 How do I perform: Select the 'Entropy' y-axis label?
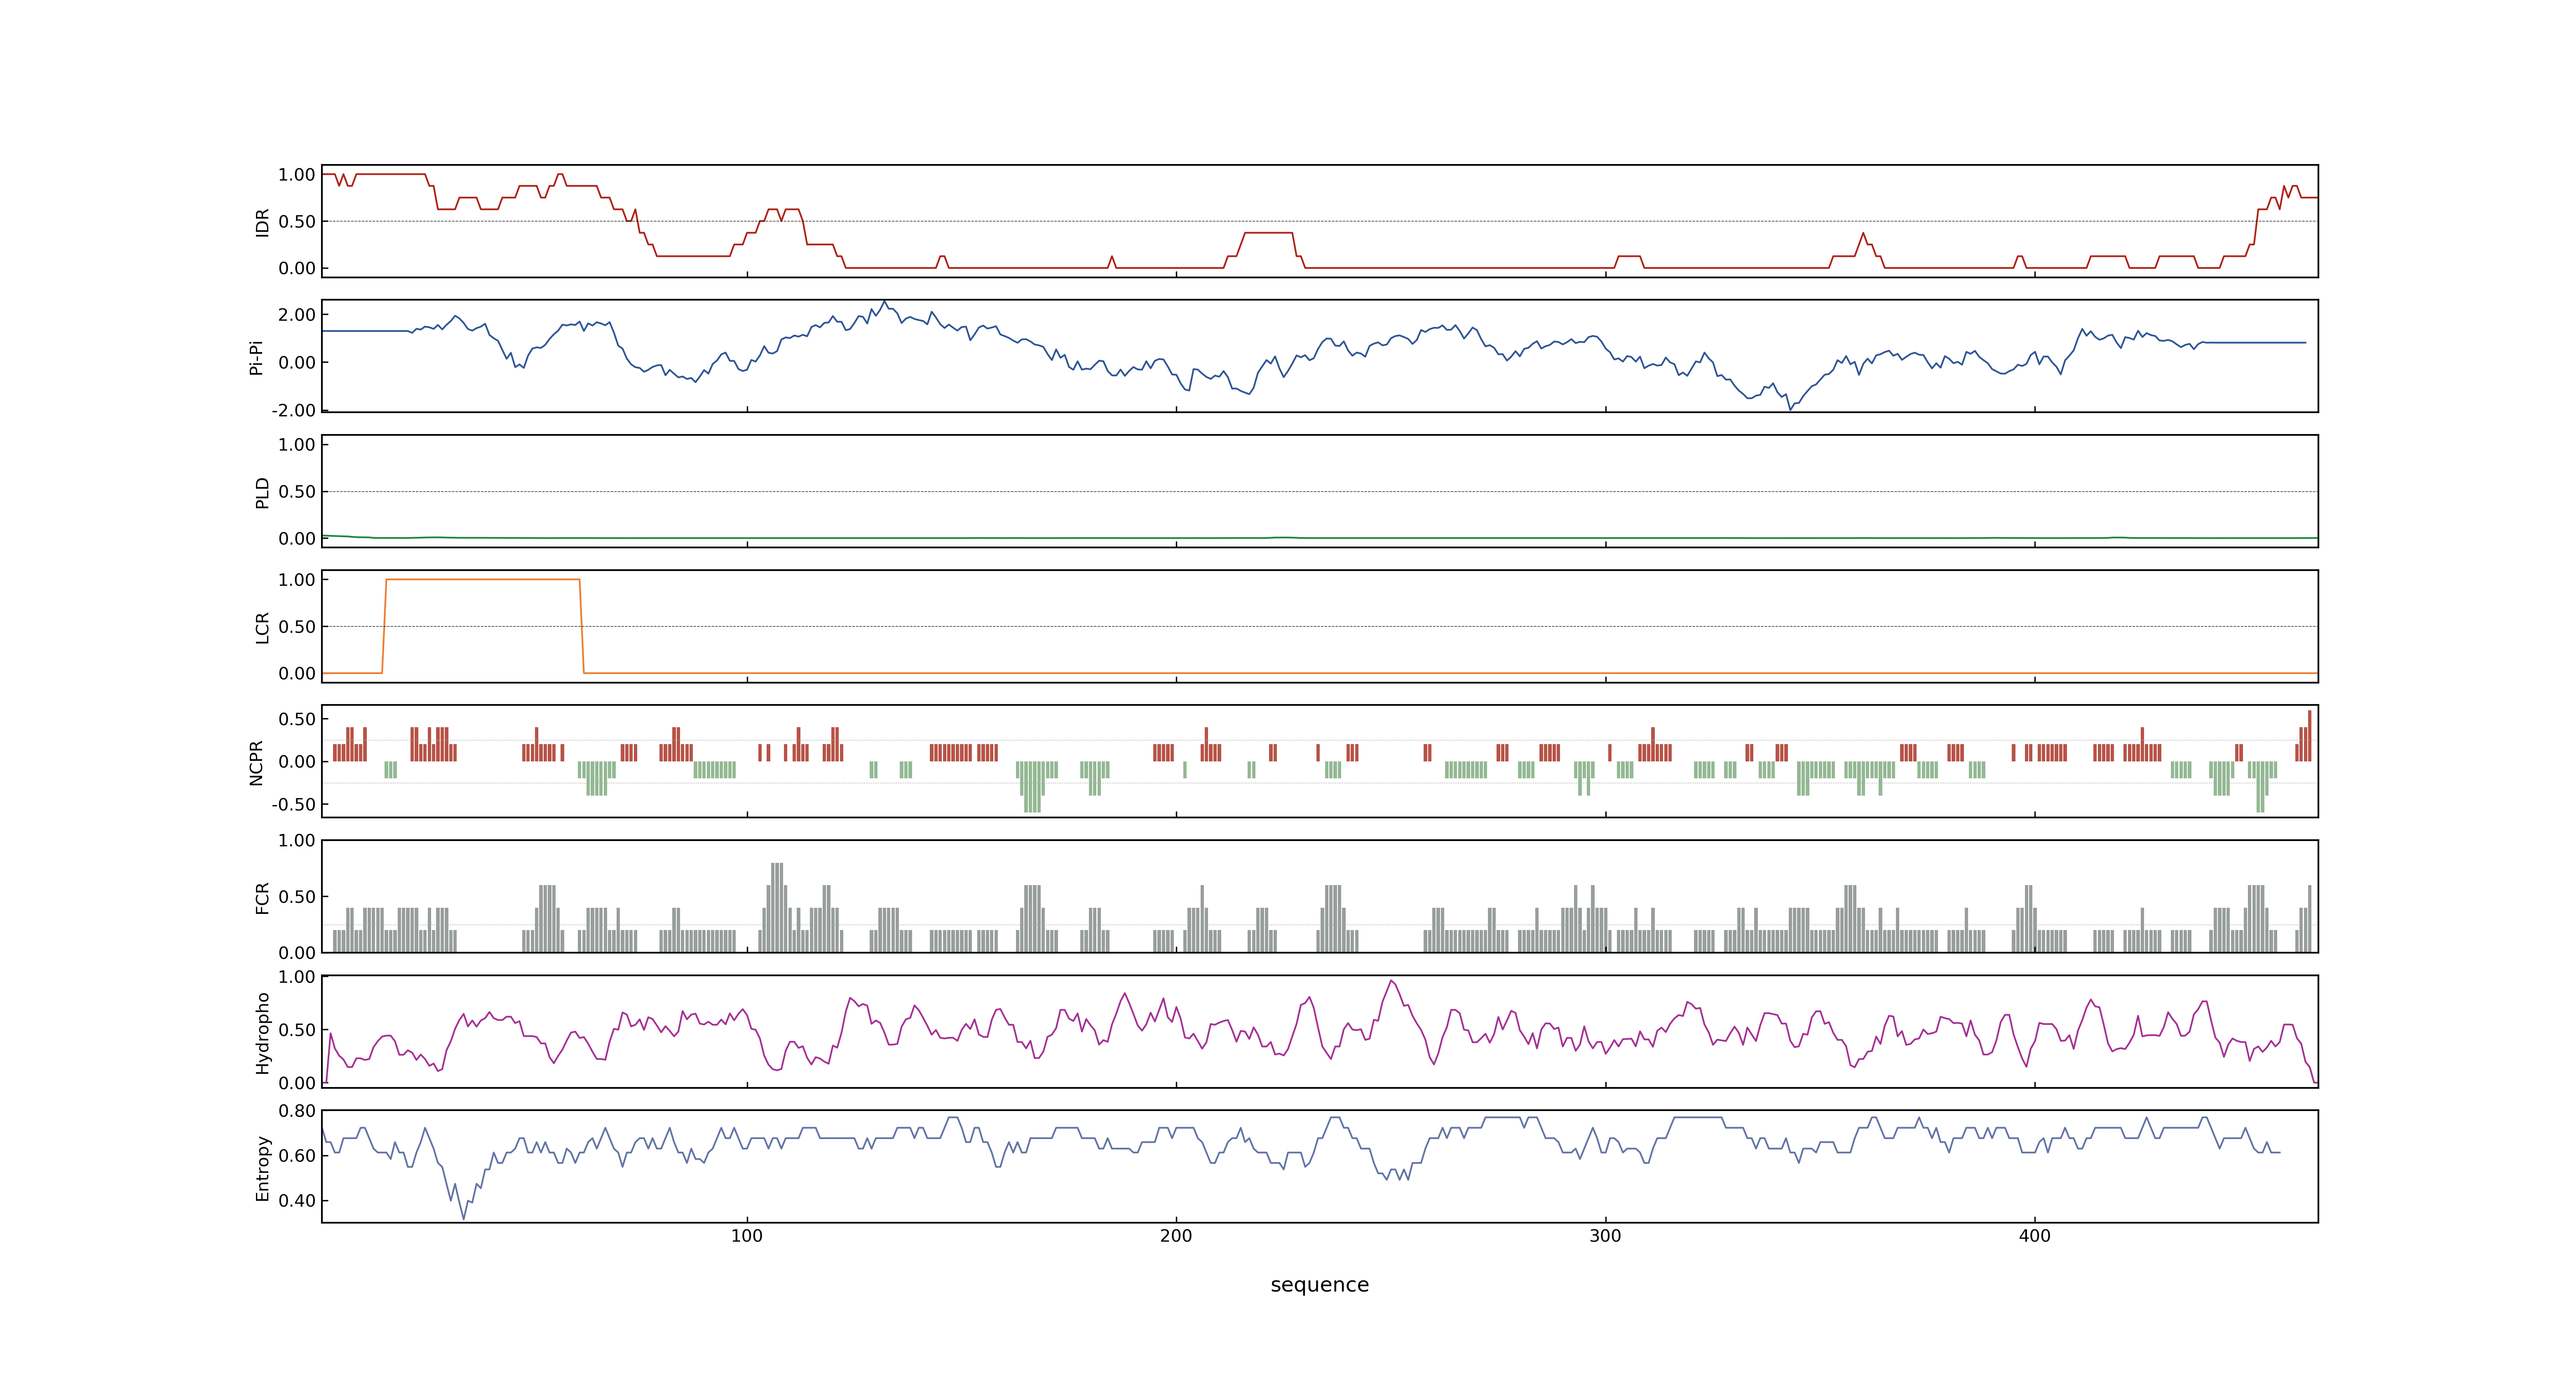coord(262,1168)
